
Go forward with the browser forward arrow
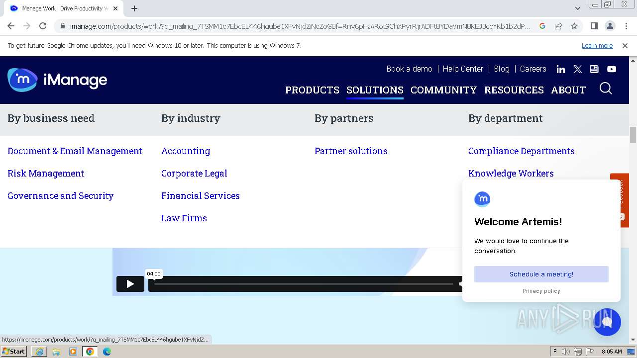pyautogui.click(x=27, y=26)
